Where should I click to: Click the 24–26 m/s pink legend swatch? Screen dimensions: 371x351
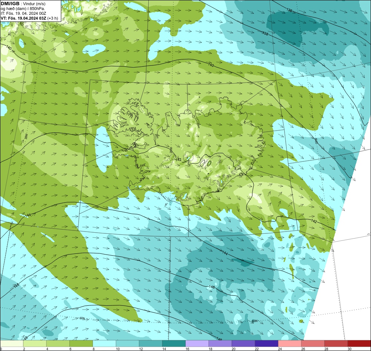[x=290, y=344]
